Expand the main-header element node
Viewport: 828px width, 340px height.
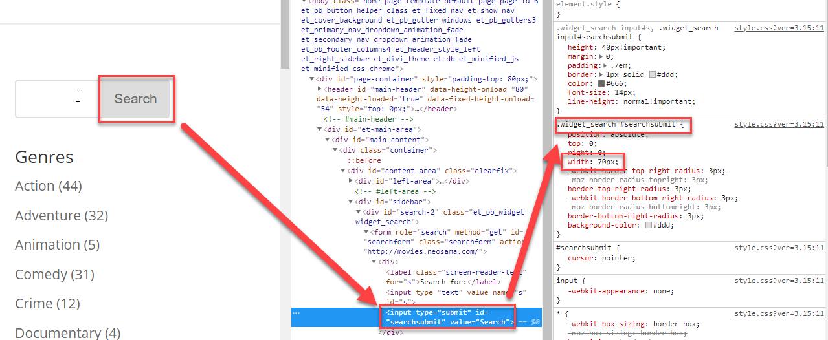coord(320,89)
